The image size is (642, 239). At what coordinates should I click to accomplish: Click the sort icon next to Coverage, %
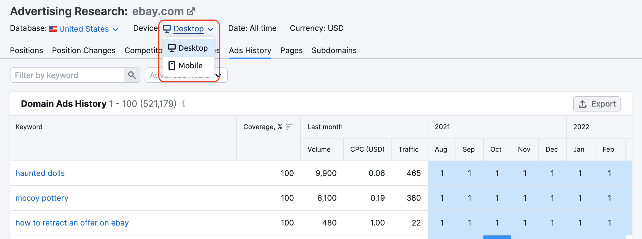click(289, 127)
